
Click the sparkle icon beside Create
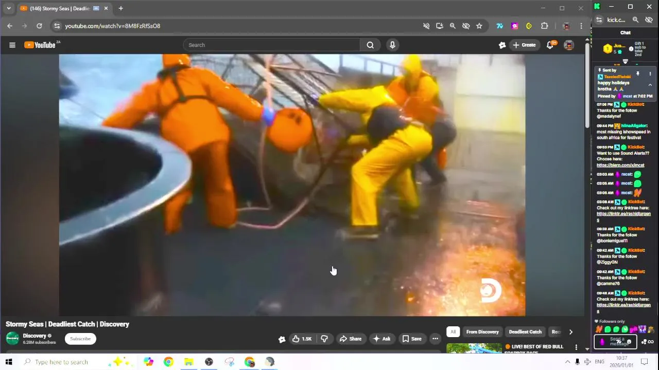coord(502,45)
